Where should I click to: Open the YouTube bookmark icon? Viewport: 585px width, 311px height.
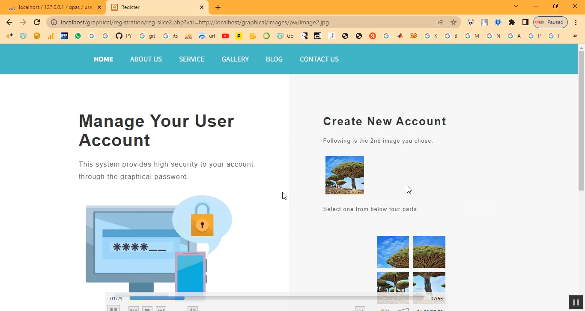(x=225, y=36)
